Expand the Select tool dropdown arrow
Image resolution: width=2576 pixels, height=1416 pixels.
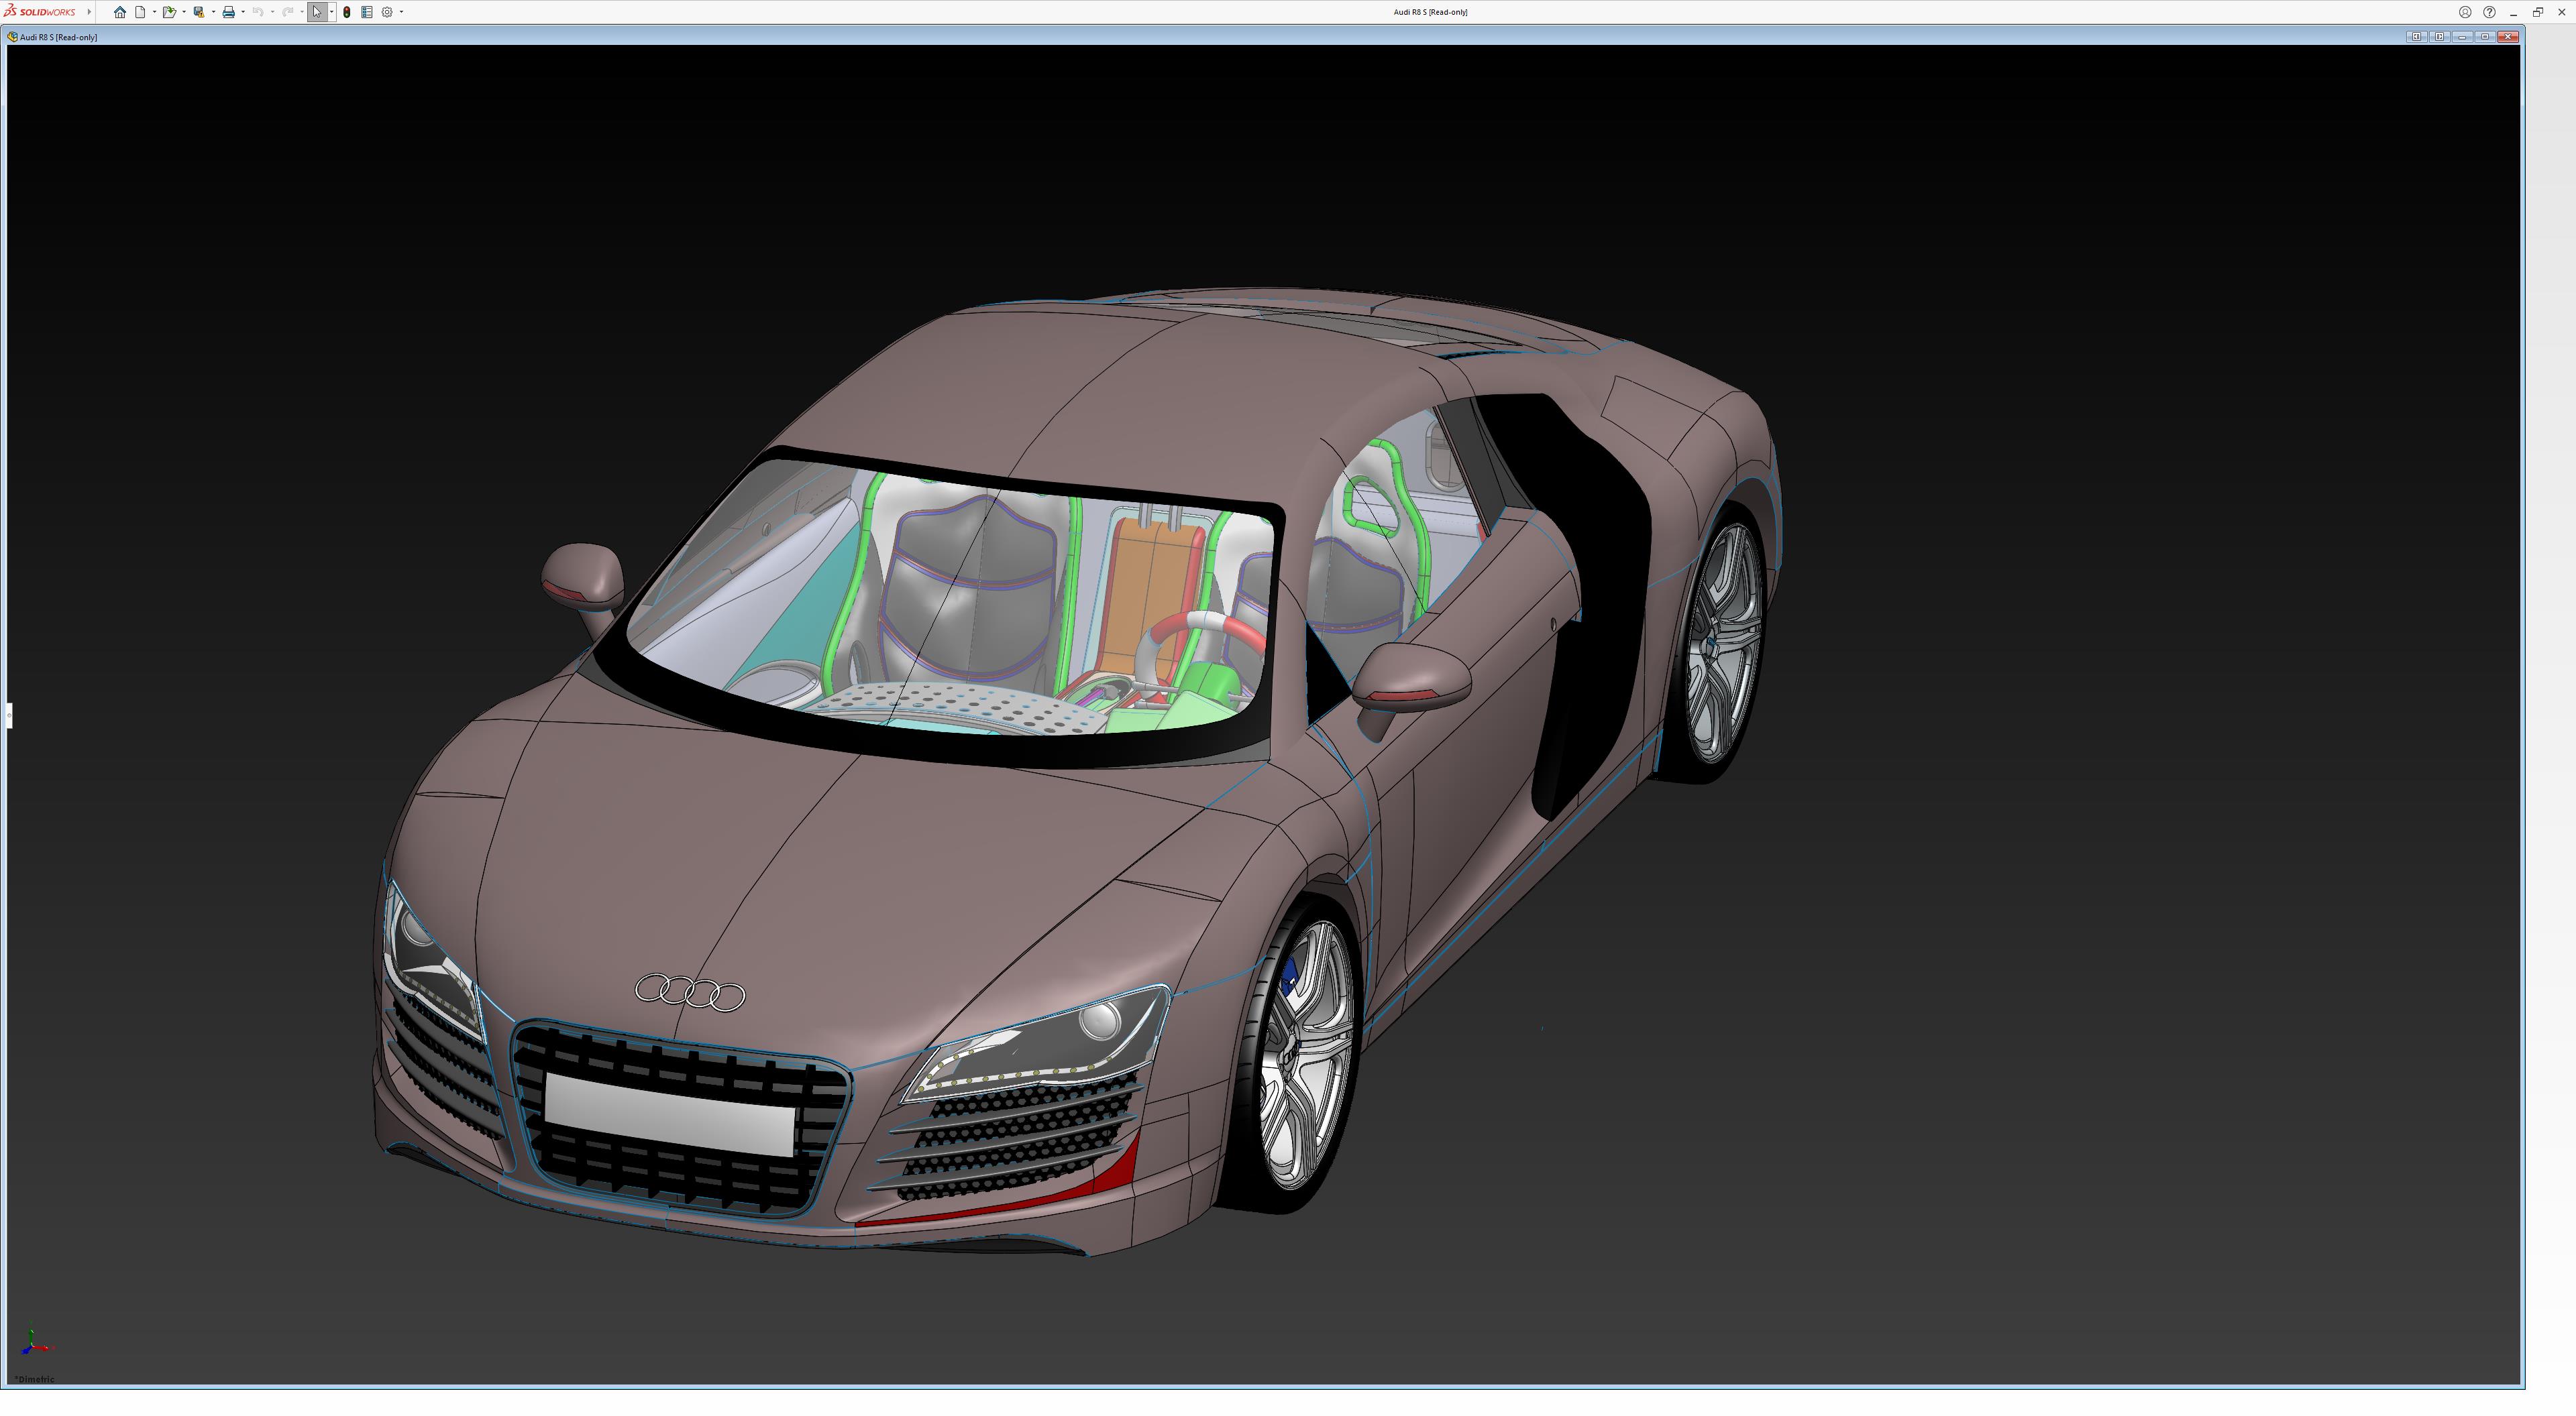click(331, 12)
